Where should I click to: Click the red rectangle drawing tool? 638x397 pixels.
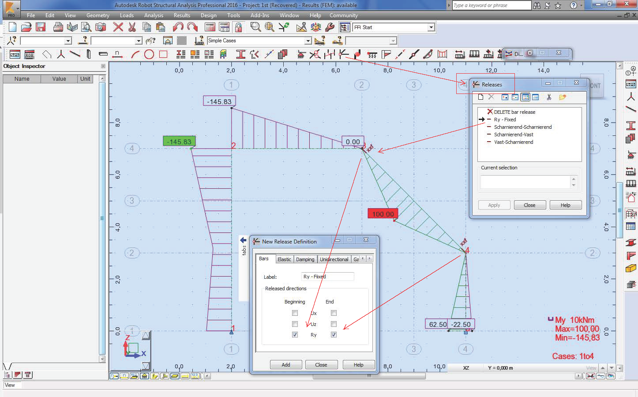coord(163,54)
